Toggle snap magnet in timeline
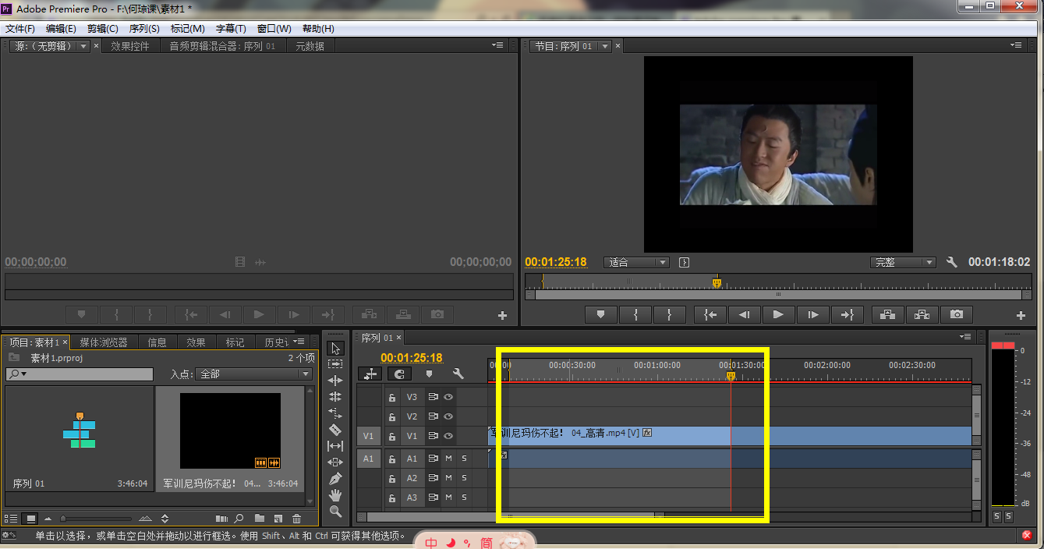 [x=399, y=374]
